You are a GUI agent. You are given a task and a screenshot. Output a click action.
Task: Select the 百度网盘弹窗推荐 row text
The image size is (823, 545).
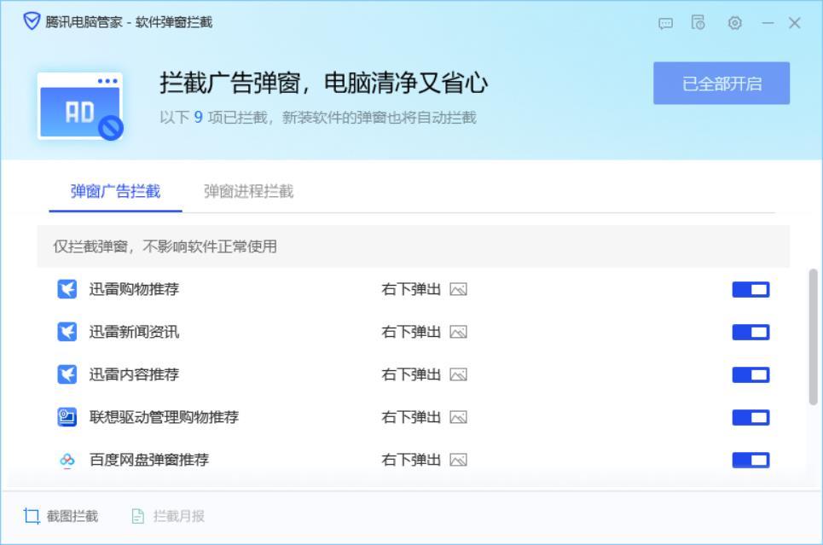tap(149, 460)
